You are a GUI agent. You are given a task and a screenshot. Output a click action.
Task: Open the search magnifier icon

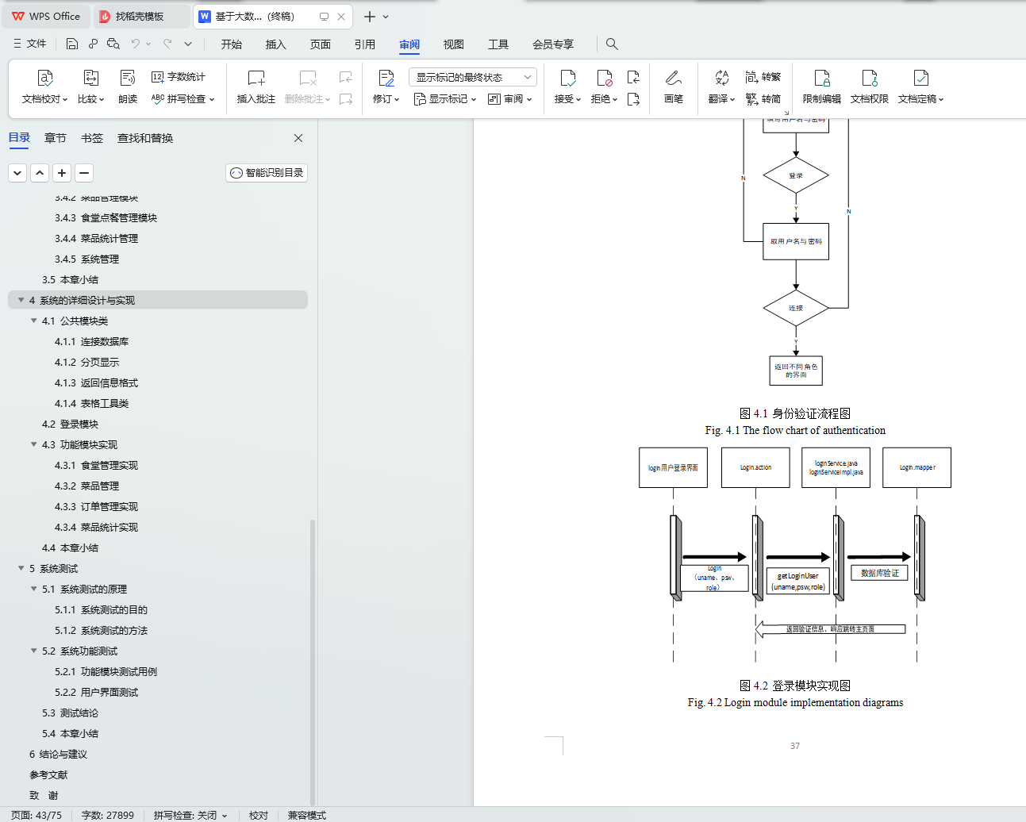[x=612, y=44]
